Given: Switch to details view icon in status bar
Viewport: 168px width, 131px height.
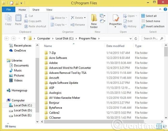Looking at the screenshot, I should pyautogui.click(x=159, y=126).
